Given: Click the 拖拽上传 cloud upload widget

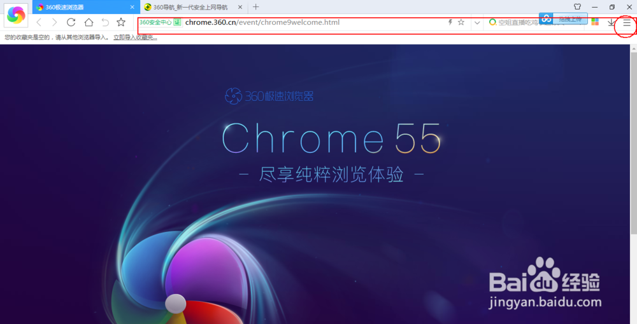Looking at the screenshot, I should (563, 18).
